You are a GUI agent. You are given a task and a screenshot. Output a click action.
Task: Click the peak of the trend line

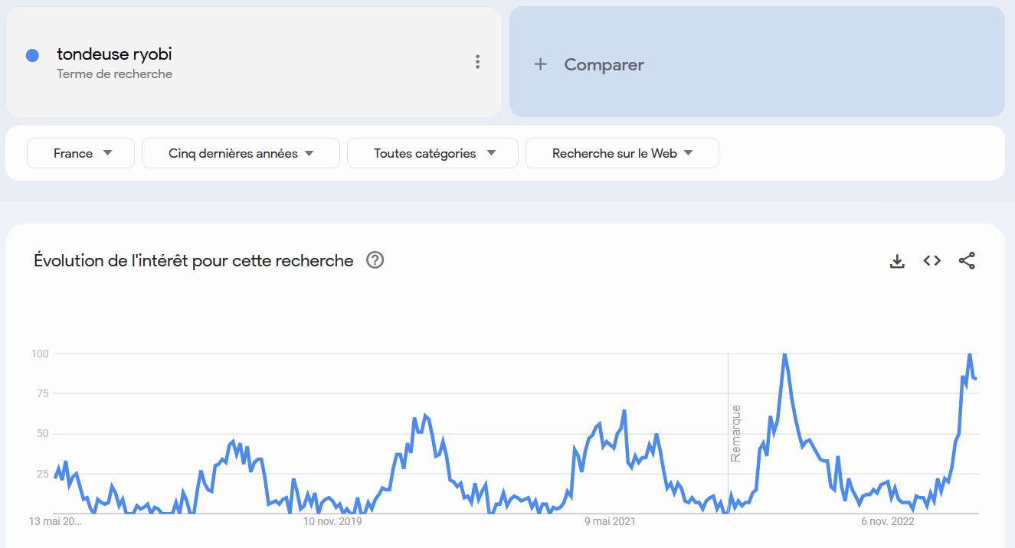[x=784, y=354]
